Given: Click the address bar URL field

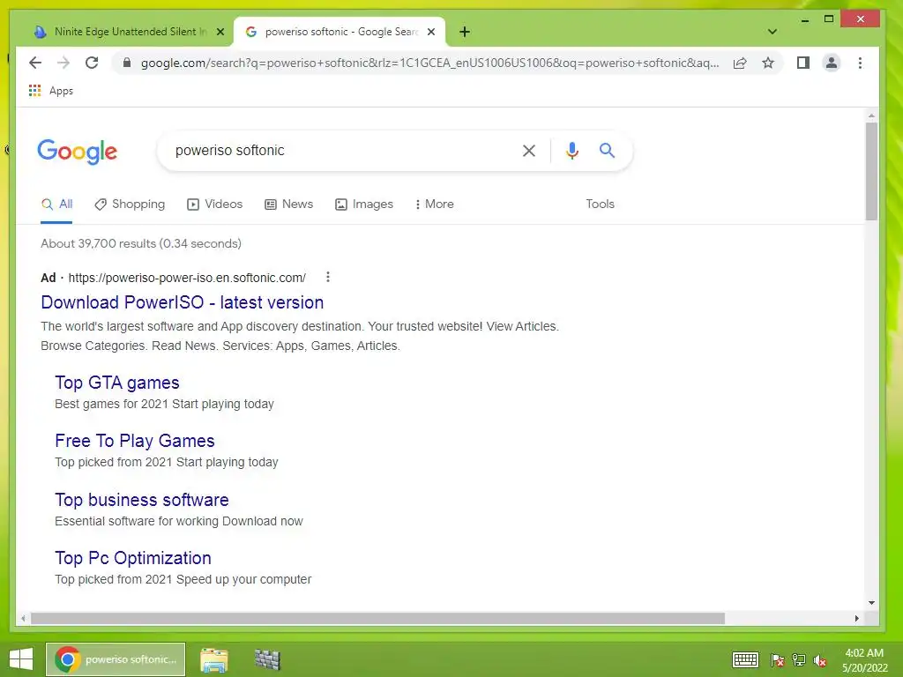Looking at the screenshot, I should tap(429, 63).
